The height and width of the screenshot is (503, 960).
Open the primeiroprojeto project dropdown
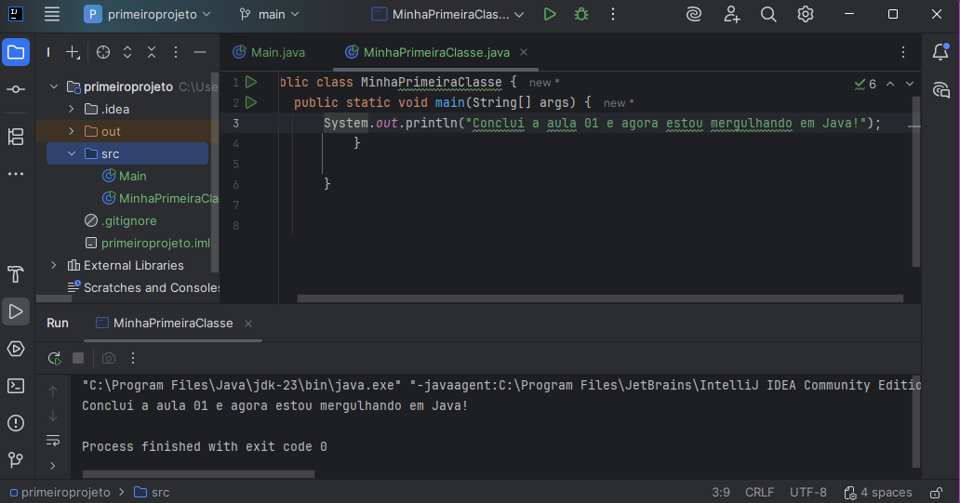148,14
